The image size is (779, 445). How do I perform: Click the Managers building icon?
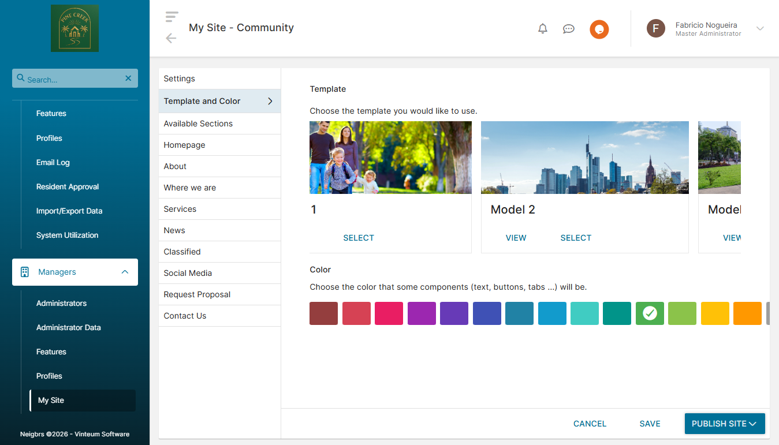(x=25, y=272)
